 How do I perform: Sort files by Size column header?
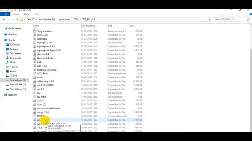pos(132,26)
